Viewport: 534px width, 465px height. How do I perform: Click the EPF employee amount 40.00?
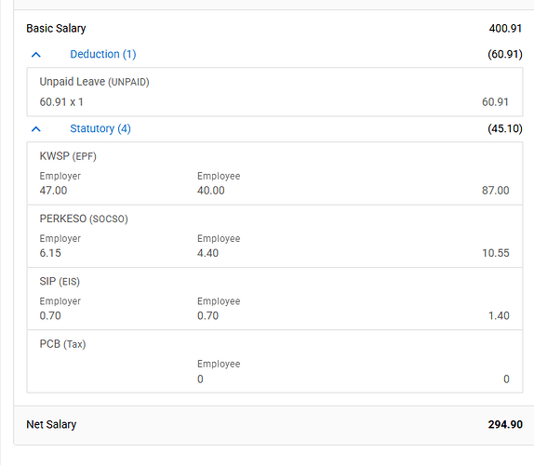tap(211, 191)
